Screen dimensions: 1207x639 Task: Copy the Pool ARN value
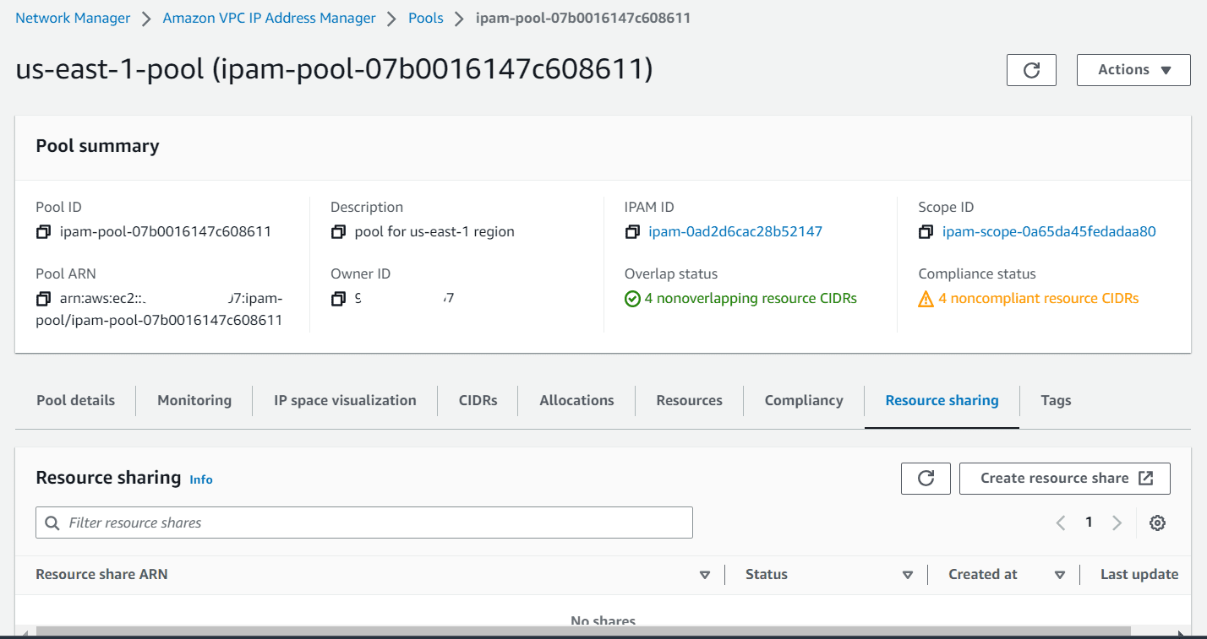pos(43,299)
